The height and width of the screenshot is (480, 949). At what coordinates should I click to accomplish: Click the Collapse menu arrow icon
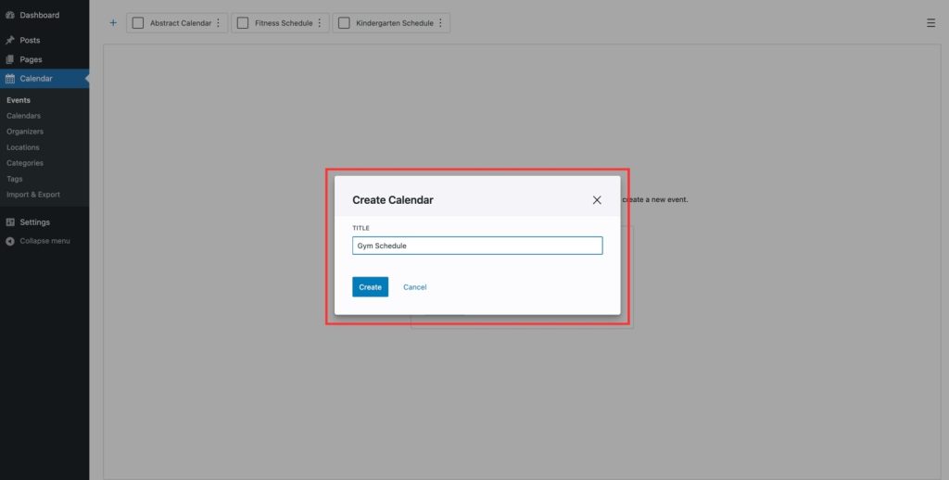click(9, 241)
